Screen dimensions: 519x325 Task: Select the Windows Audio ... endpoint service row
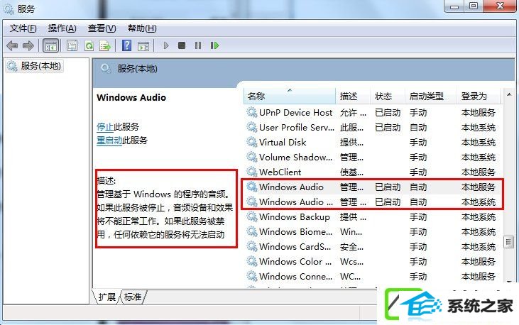tap(372, 202)
